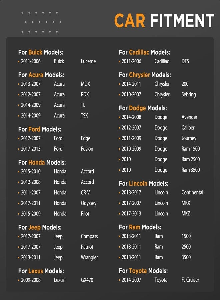Select the Cadillac DTS row

tap(154, 61)
